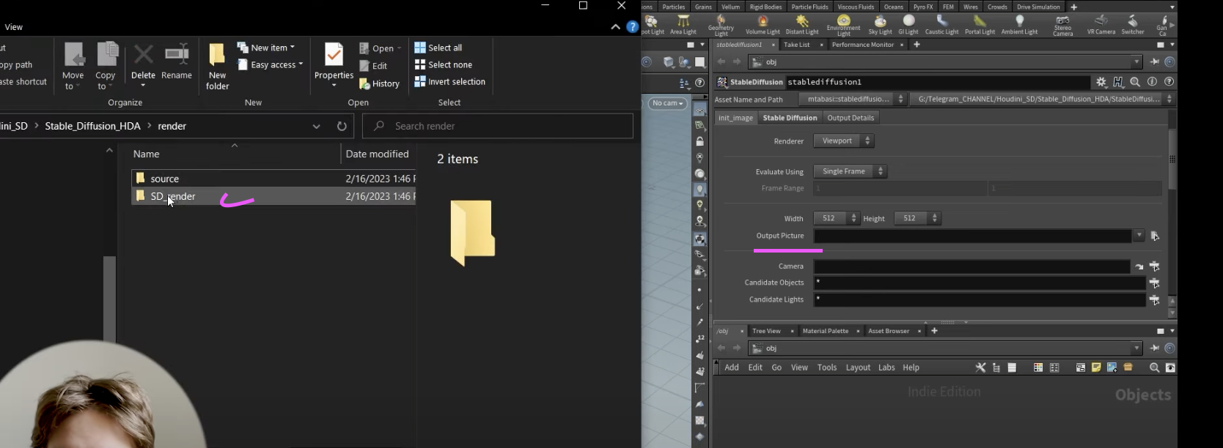Click the Stereo Camera shelf tool
This screenshot has width=1223, height=448.
(x=1062, y=25)
